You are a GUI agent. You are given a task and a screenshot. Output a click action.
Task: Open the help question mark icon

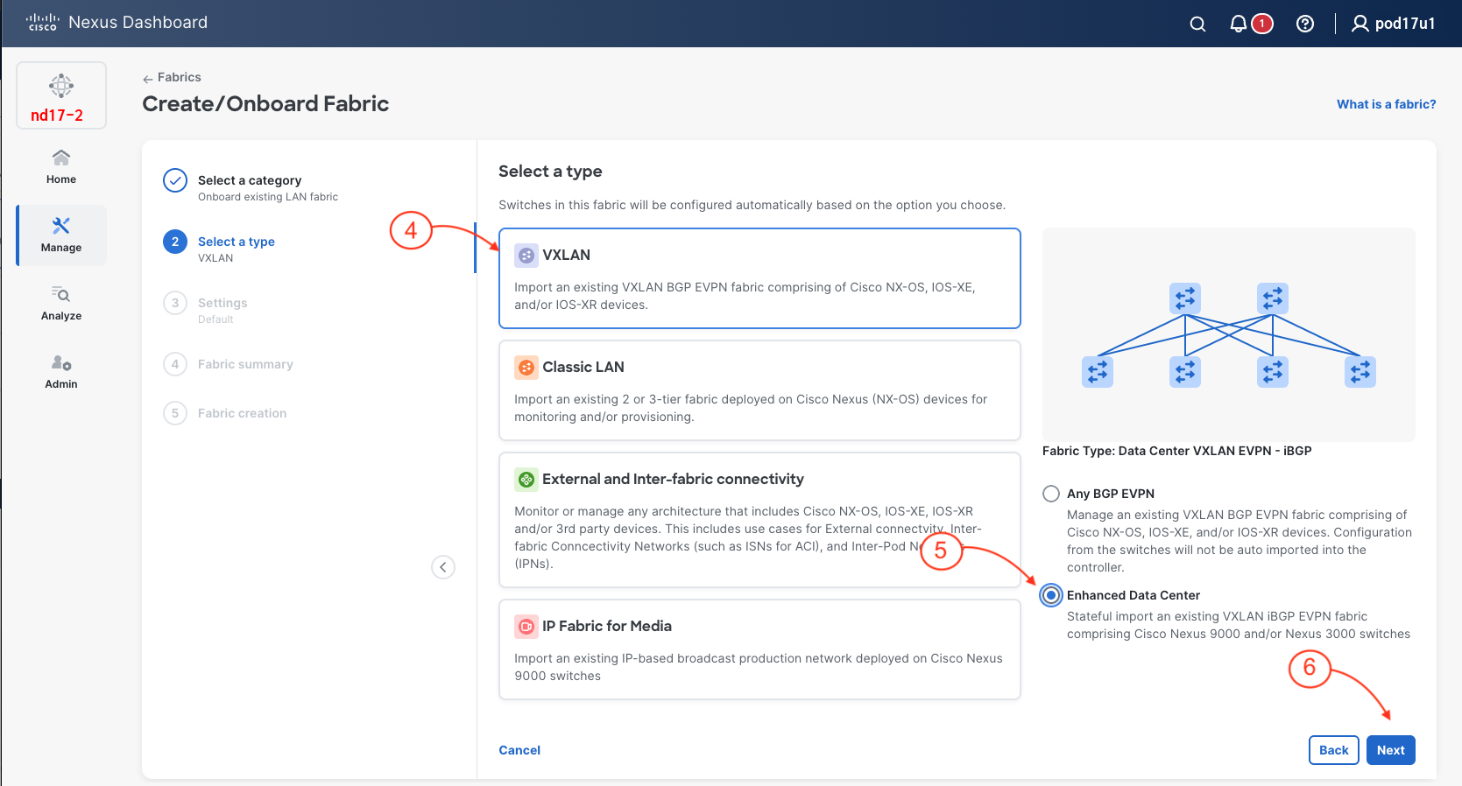(1304, 25)
